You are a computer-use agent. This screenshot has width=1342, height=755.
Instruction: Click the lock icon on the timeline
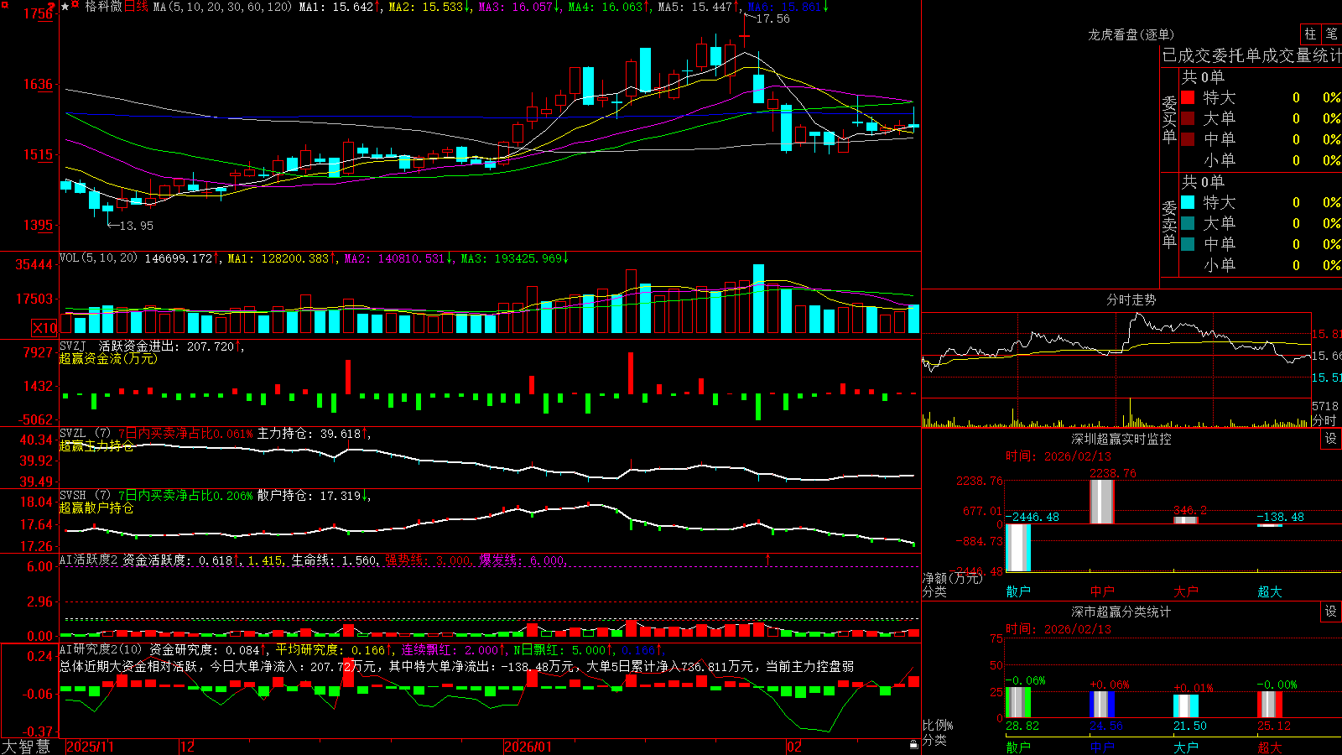(x=913, y=744)
